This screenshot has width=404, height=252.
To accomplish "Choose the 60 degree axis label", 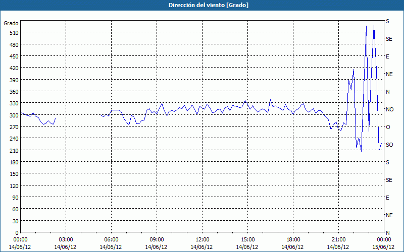I will point(16,210).
